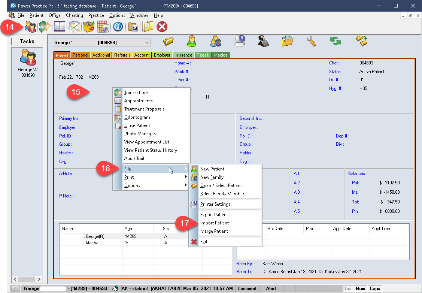Switch to the Additional tab
The image size is (422, 293).
point(101,55)
